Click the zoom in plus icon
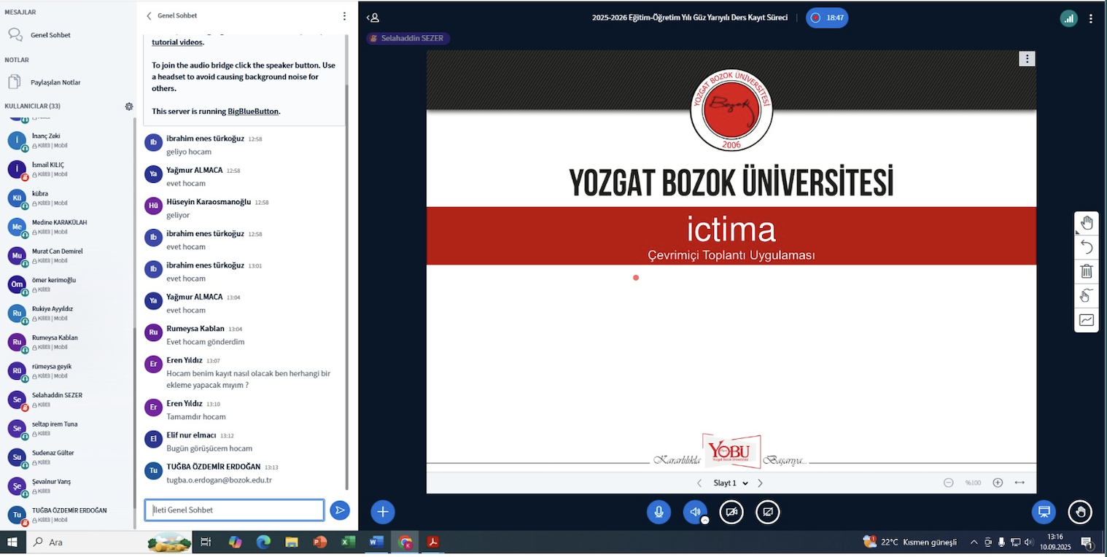This screenshot has height=557, width=1107. 998,483
